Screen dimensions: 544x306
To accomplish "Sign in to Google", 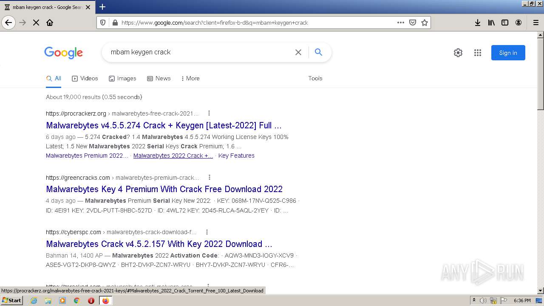I will (508, 53).
